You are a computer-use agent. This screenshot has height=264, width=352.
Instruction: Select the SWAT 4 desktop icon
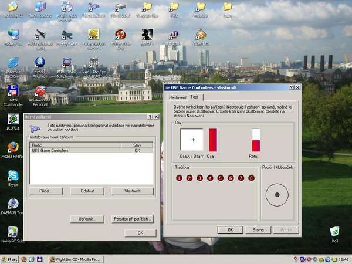click(147, 38)
